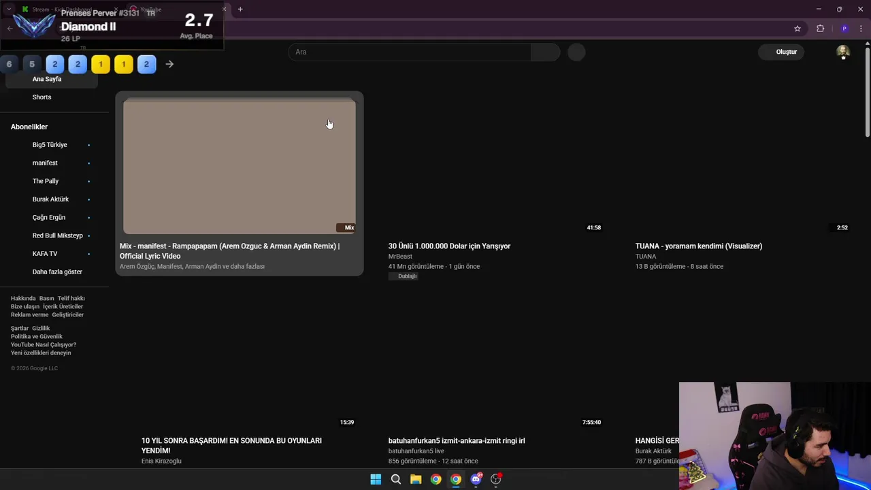Open the Red Bull Miksteyp subscription

click(x=52, y=235)
